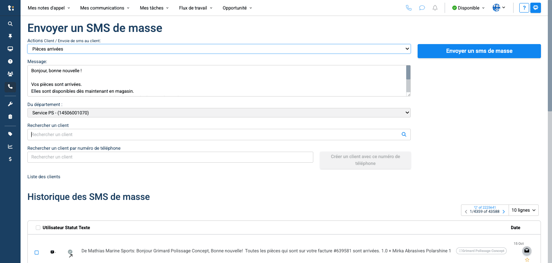Open the Actions 'Pièces arrivées' dropdown
This screenshot has width=552, height=263.
[x=219, y=49]
